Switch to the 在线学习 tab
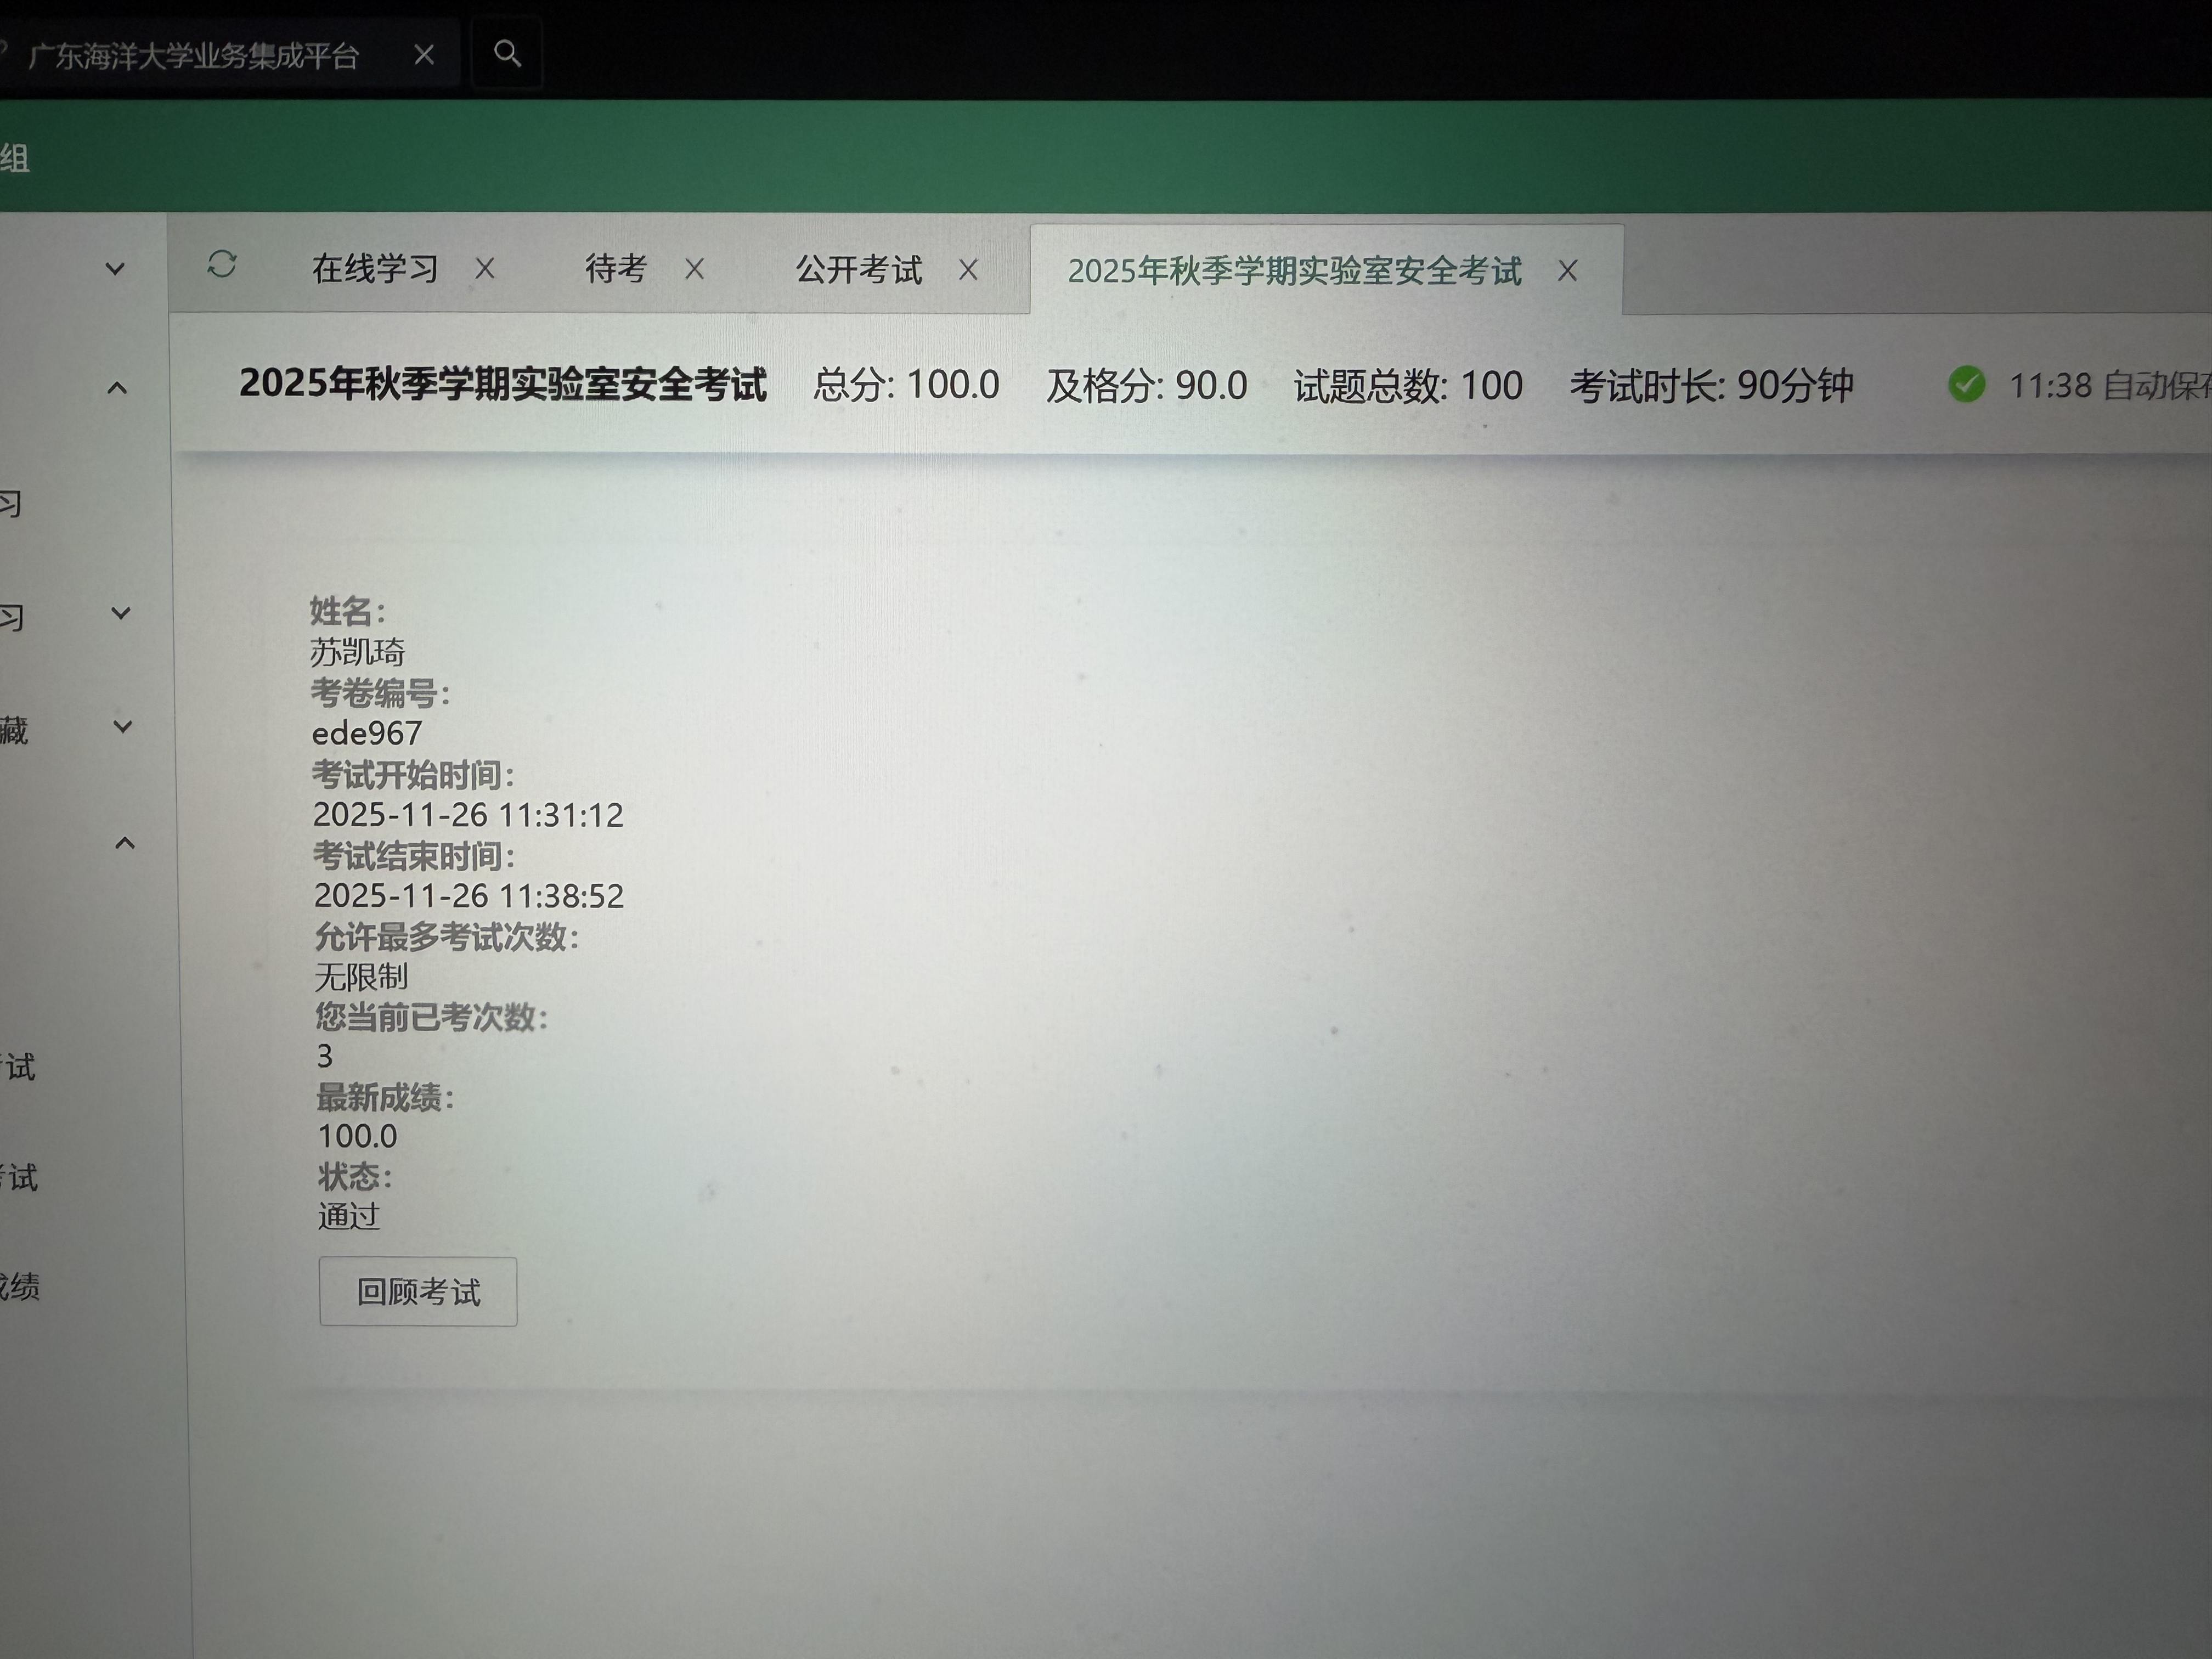The height and width of the screenshot is (1659, 2212). (x=375, y=268)
